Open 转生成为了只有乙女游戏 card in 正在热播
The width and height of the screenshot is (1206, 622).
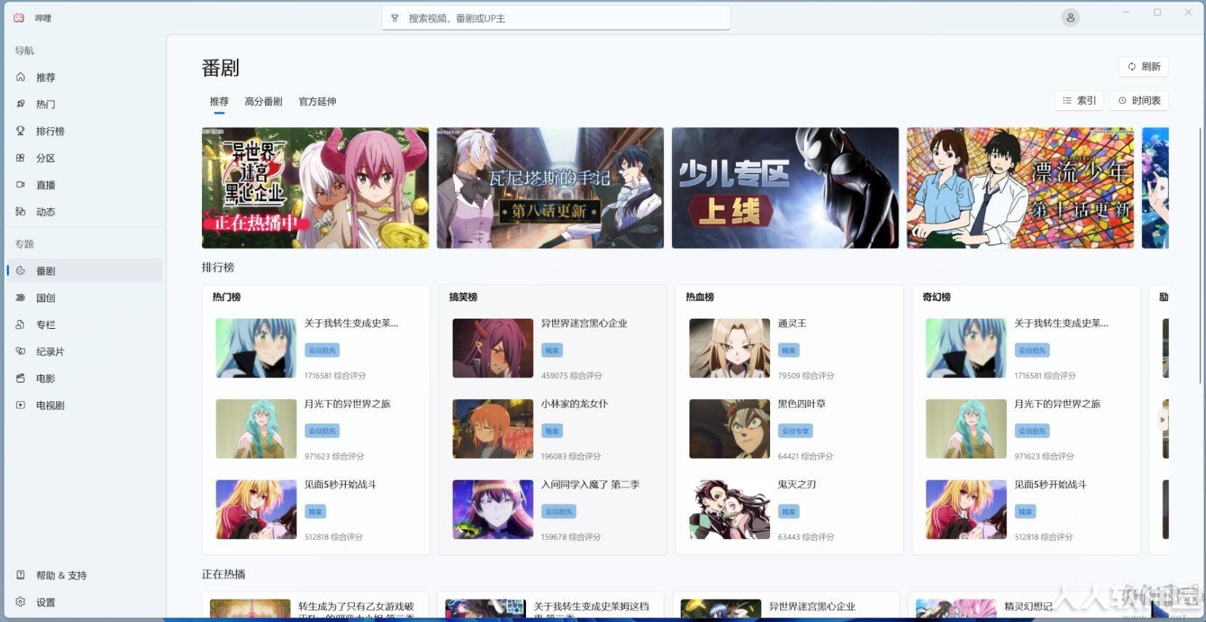[x=315, y=606]
